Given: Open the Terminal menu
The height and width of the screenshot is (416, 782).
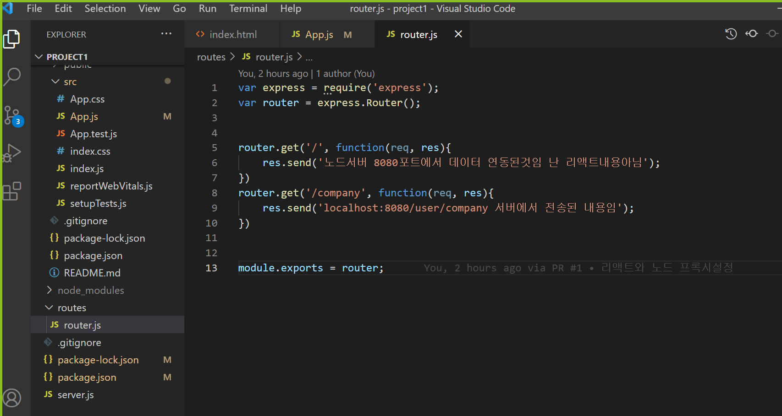Looking at the screenshot, I should 248,8.
